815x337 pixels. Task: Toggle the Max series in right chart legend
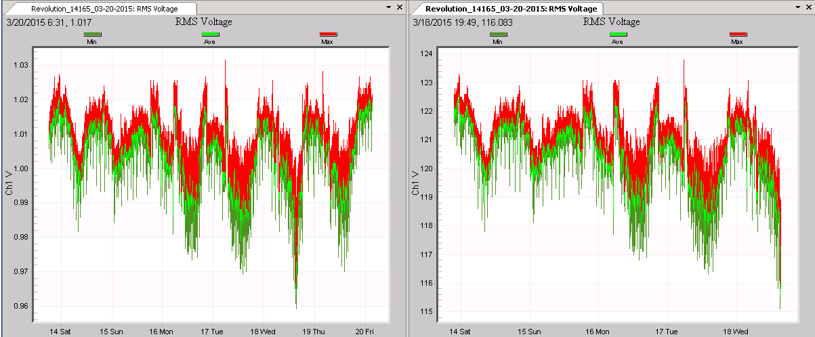738,34
